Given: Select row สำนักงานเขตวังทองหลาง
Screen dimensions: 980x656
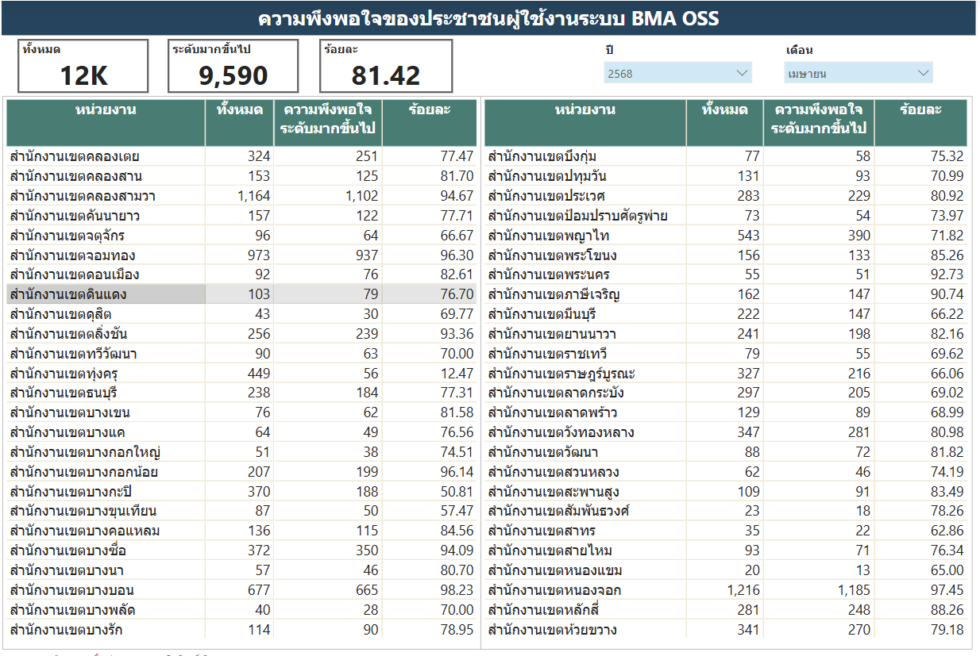Looking at the screenshot, I should pos(726,432).
